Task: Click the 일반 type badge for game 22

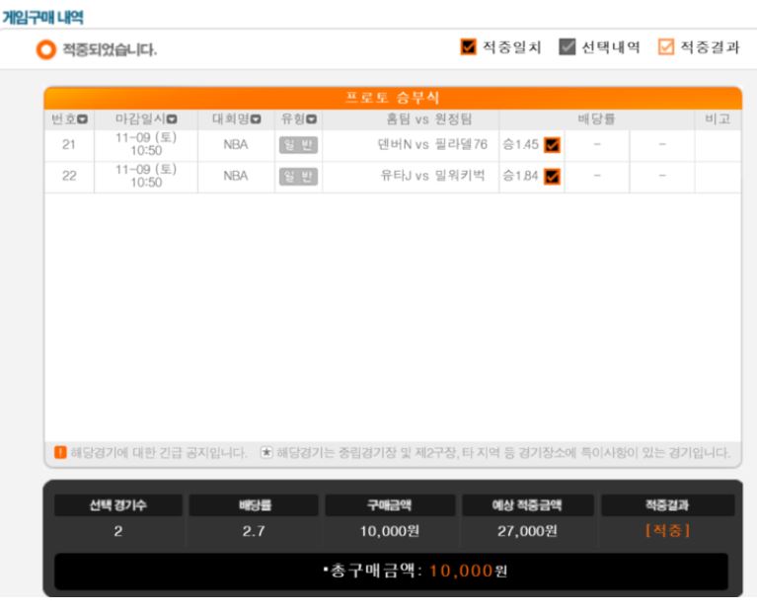Action: [x=298, y=177]
